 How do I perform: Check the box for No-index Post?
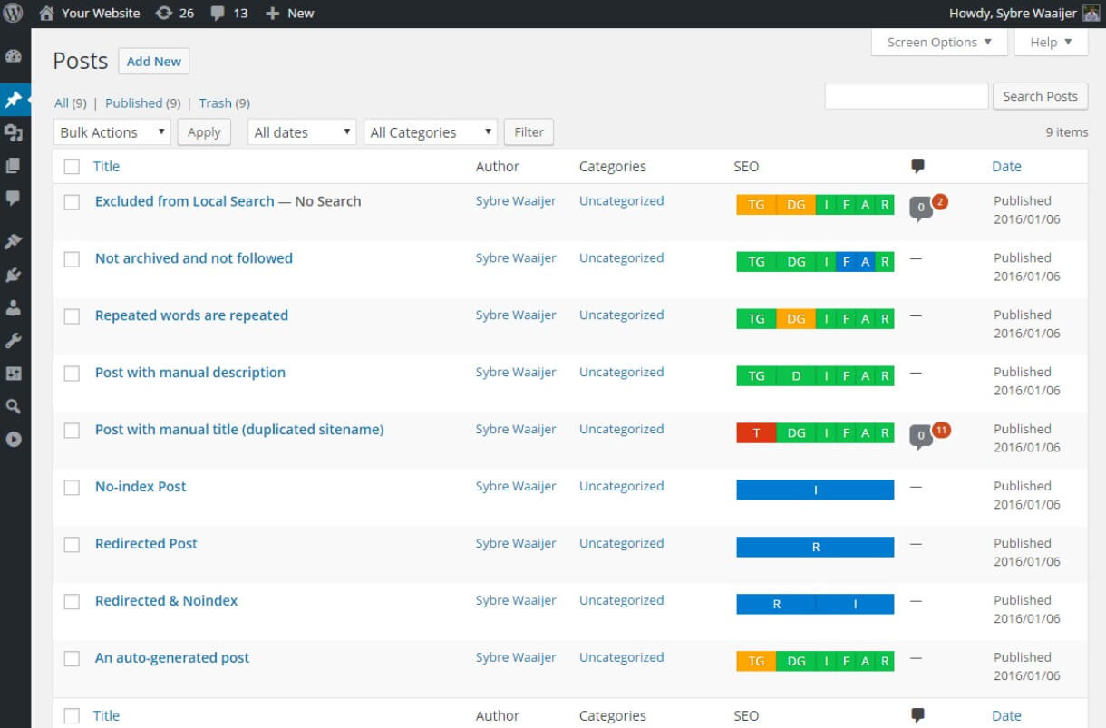tap(72, 488)
